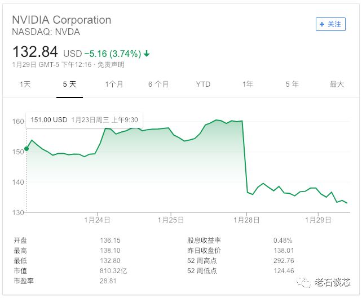Open the 免责声明 disclaimer link
362x298 pixels.
click(x=111, y=65)
